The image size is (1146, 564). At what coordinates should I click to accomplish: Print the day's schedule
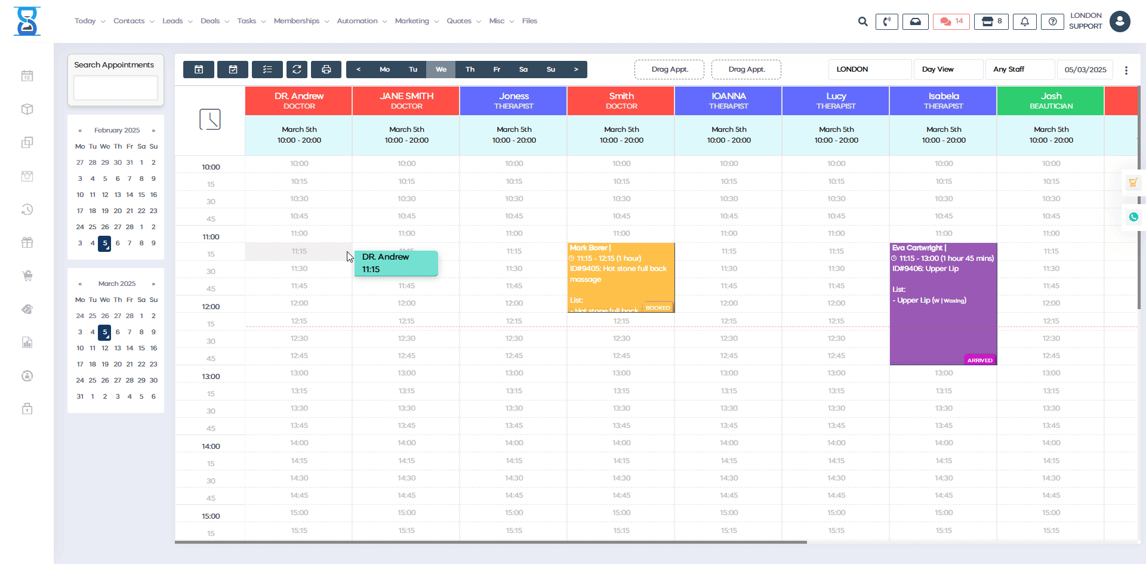point(326,69)
